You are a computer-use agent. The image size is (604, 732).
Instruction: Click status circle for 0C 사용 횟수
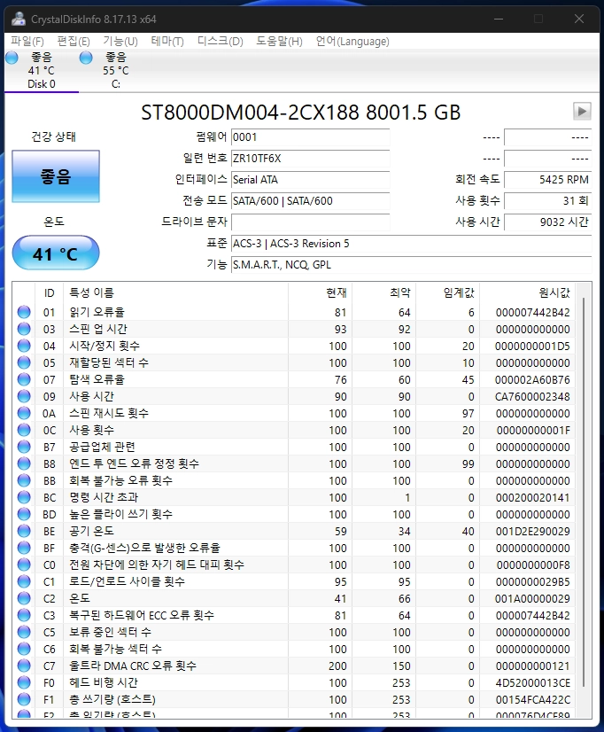pos(24,430)
